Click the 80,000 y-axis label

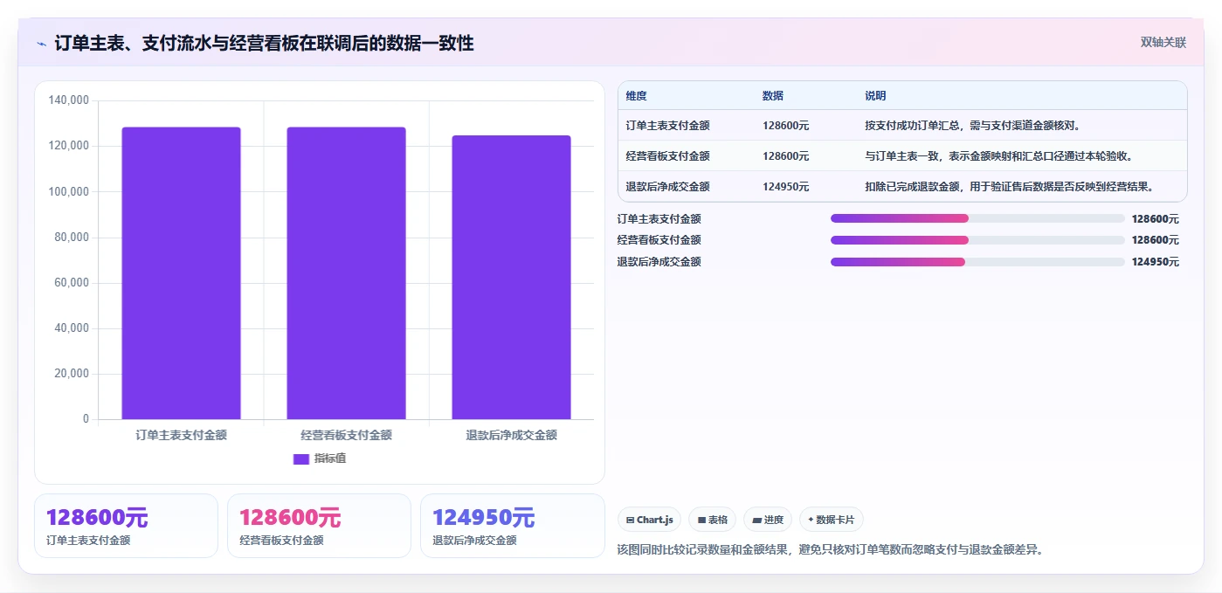click(x=72, y=238)
